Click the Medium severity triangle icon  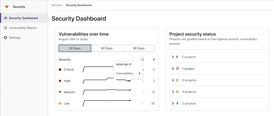point(60,92)
